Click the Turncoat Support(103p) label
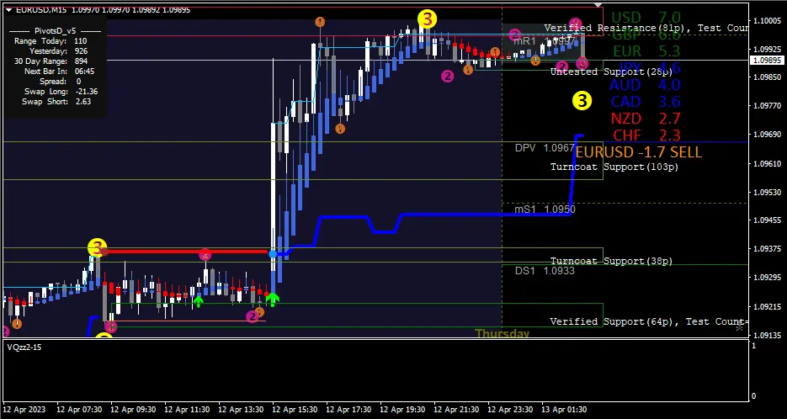This screenshot has width=787, height=419. click(614, 167)
